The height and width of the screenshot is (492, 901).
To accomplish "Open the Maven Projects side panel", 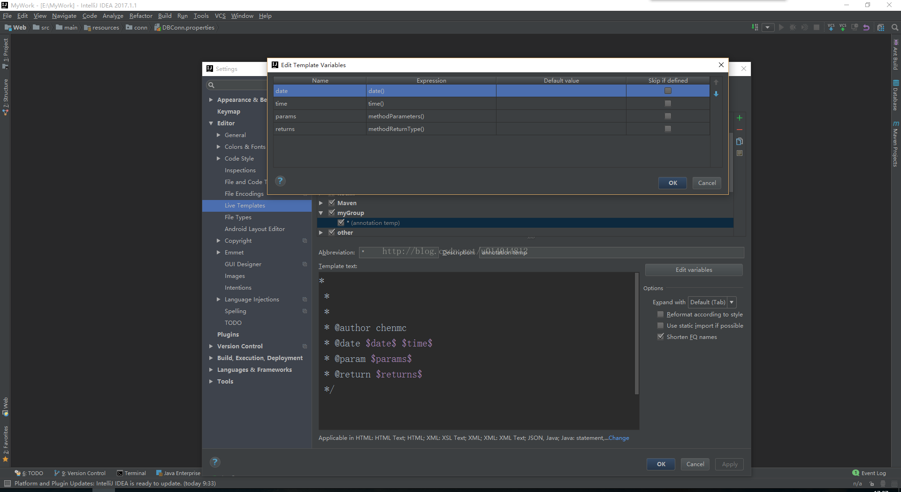I will pyautogui.click(x=896, y=144).
